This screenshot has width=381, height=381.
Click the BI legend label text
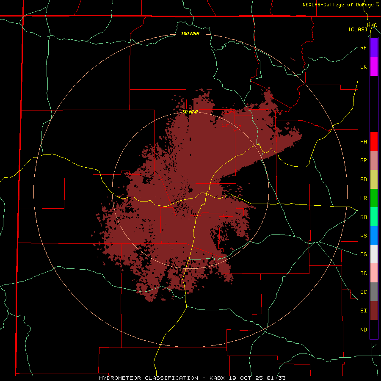(363, 311)
